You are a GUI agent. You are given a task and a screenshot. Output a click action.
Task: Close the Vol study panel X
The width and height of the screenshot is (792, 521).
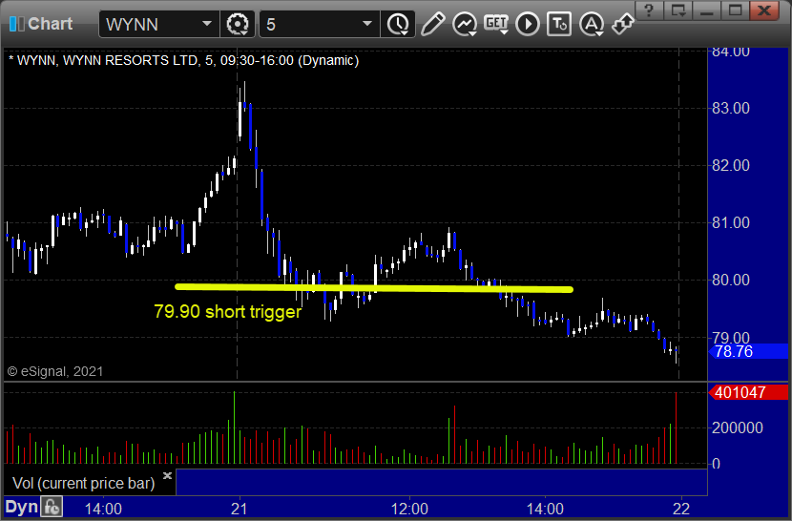point(167,475)
